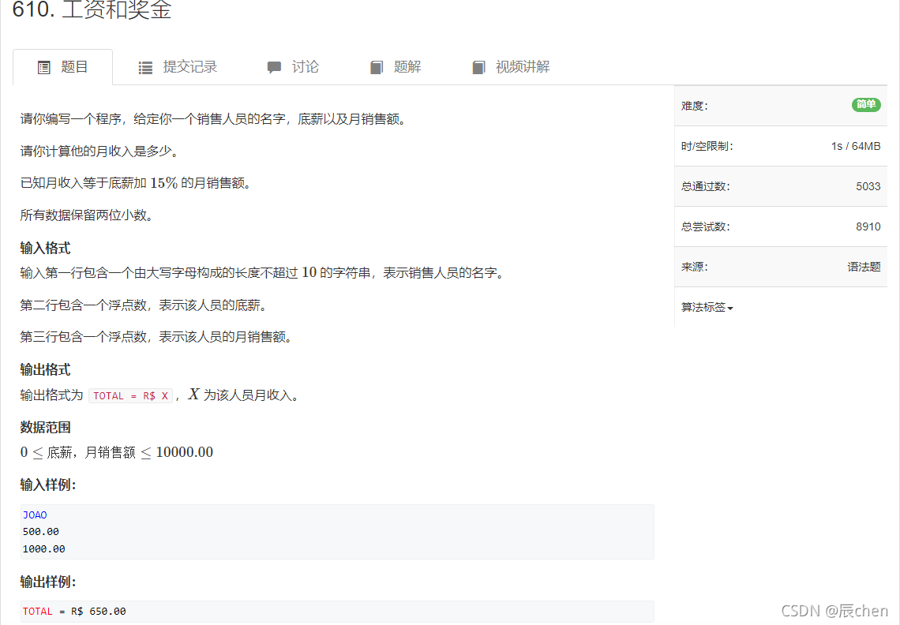Click the 总尝试数 value 8910
Screen dimensions: 900x625
tap(868, 226)
